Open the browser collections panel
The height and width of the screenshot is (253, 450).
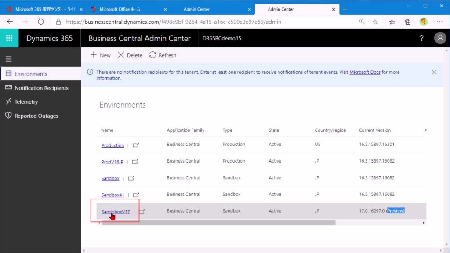tap(407, 22)
